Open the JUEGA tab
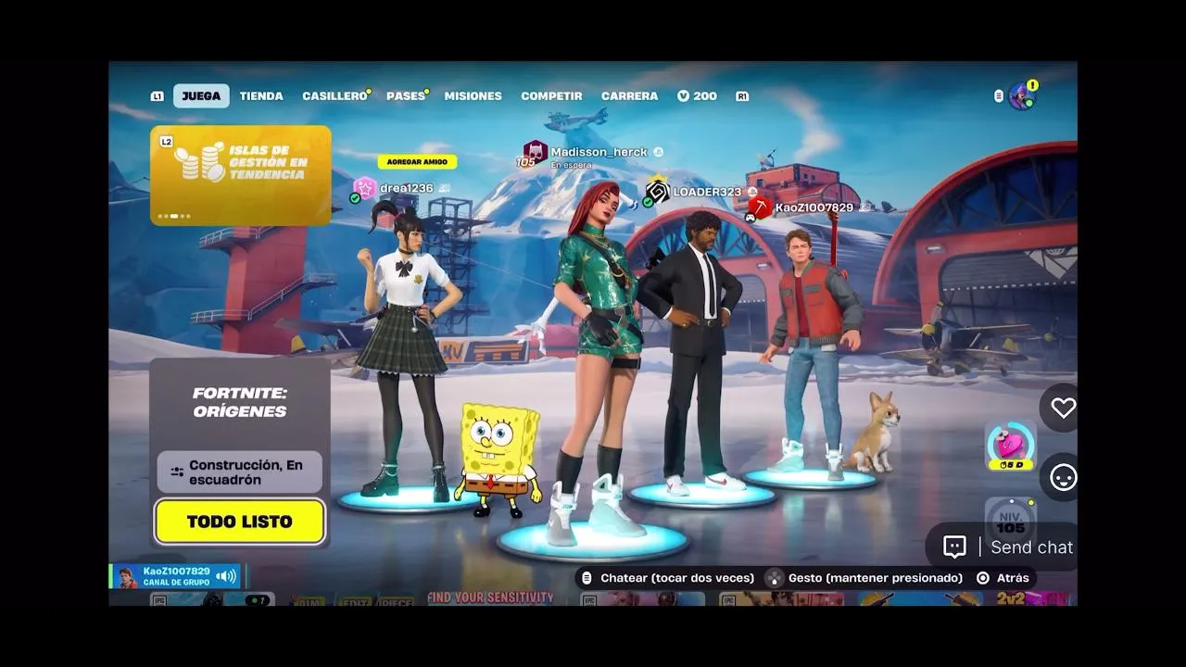 pyautogui.click(x=201, y=96)
